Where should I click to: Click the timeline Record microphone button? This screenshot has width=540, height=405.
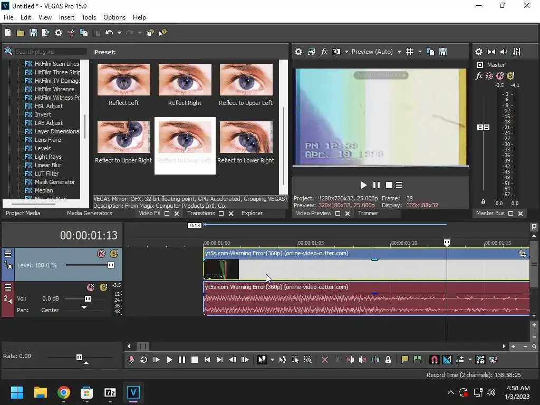(x=131, y=360)
